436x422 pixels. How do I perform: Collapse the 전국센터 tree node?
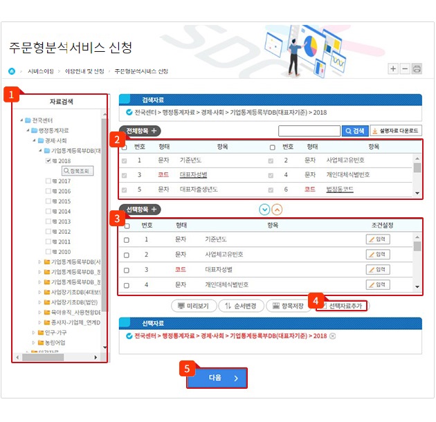21,120
